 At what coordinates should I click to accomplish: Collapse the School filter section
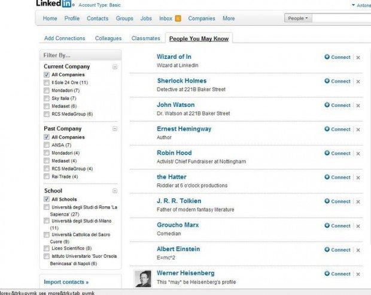click(x=115, y=191)
